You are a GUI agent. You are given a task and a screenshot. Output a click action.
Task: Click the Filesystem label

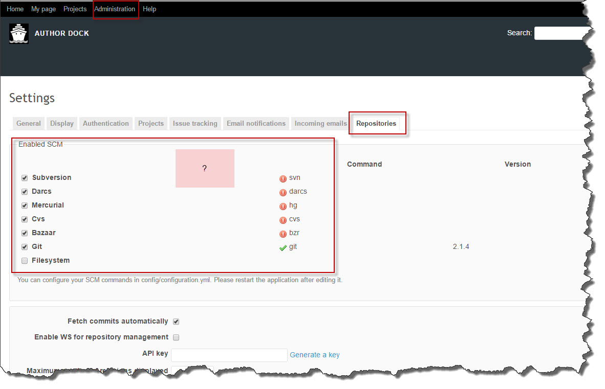(51, 260)
